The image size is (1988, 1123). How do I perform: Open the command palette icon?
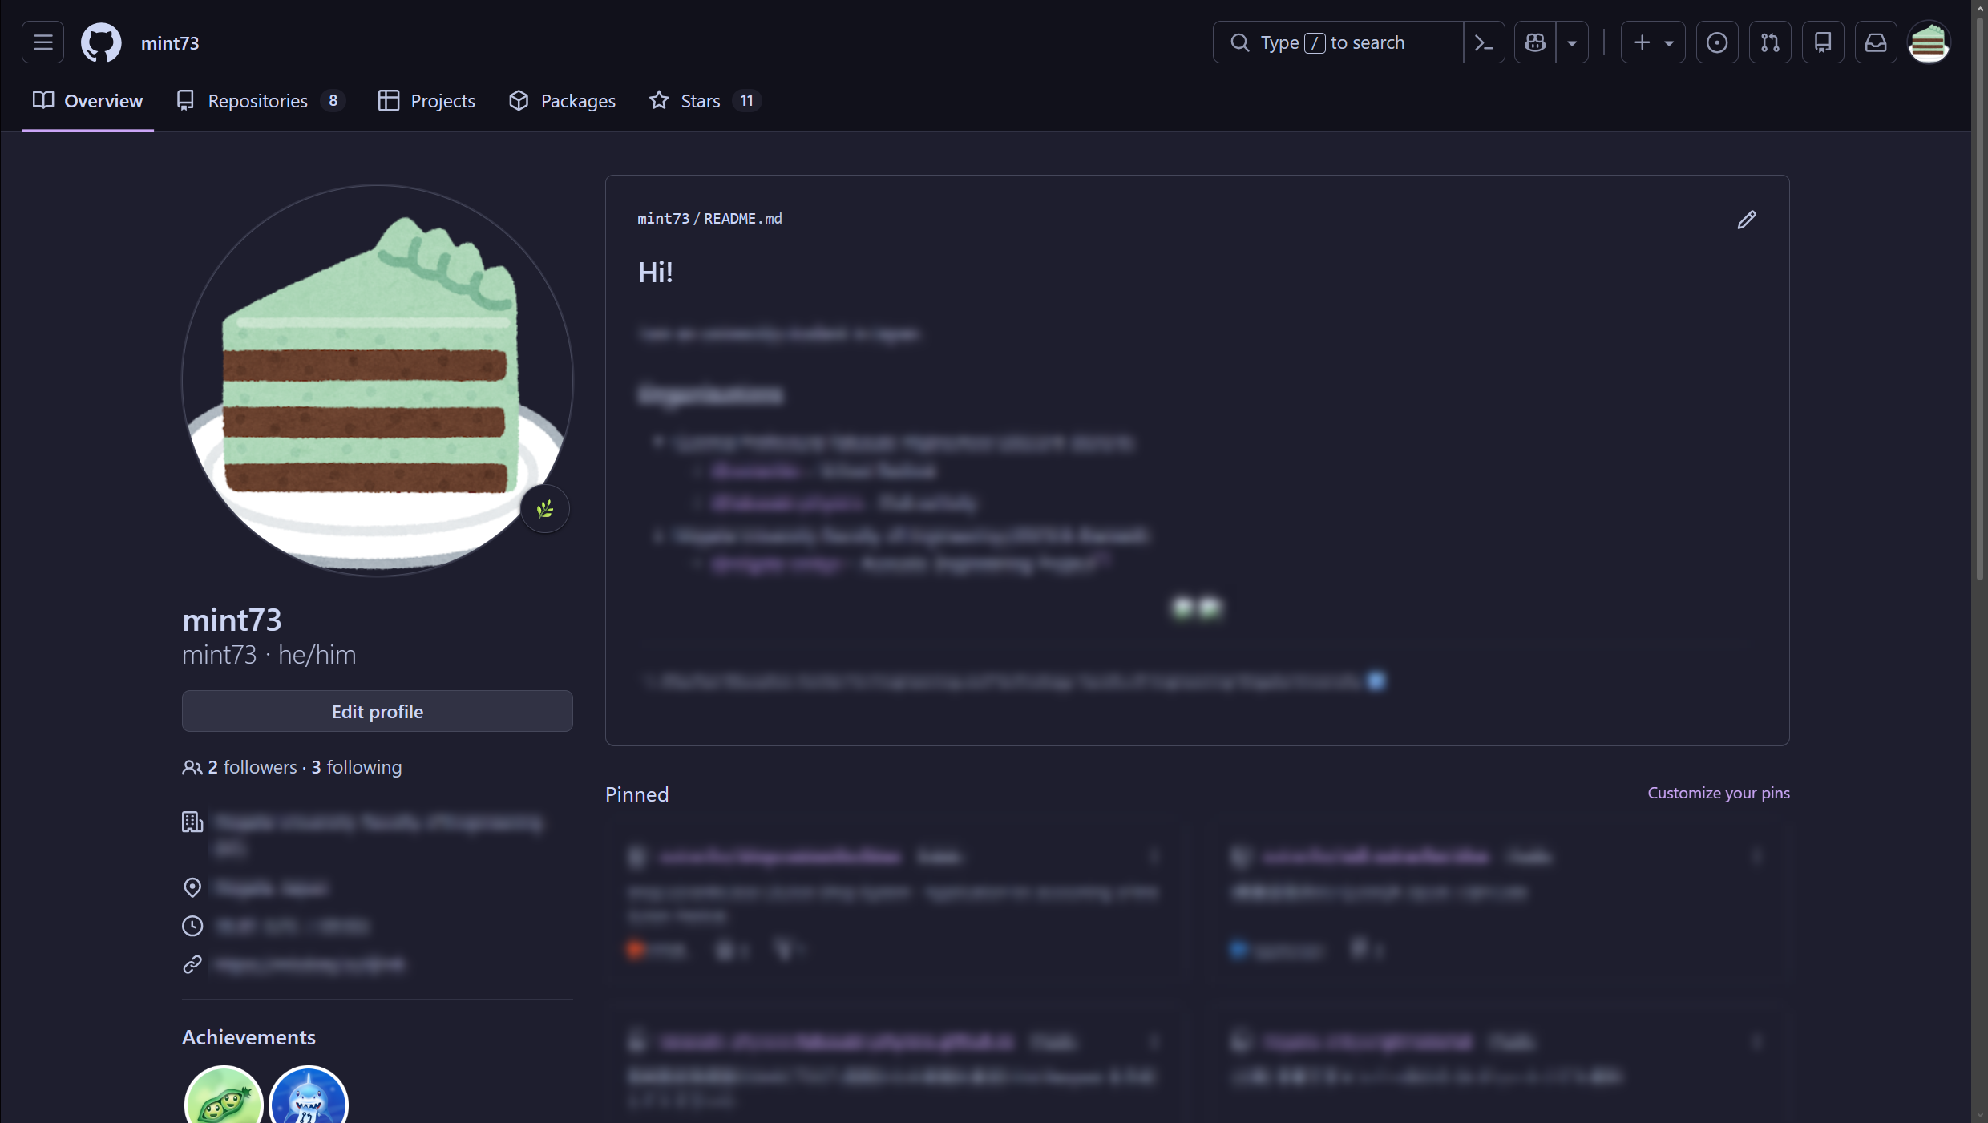click(x=1484, y=42)
